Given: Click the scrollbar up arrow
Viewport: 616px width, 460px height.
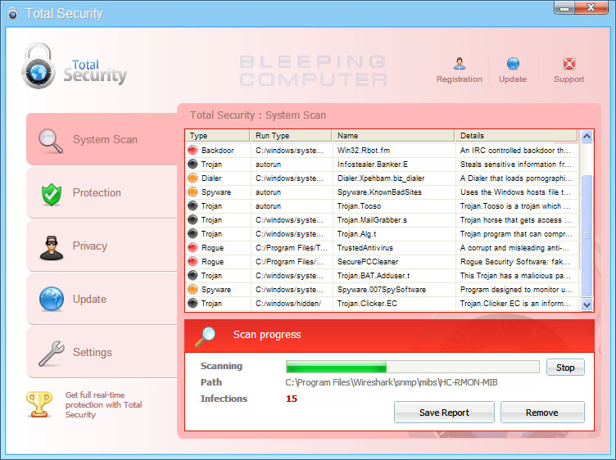Looking at the screenshot, I should coord(587,136).
